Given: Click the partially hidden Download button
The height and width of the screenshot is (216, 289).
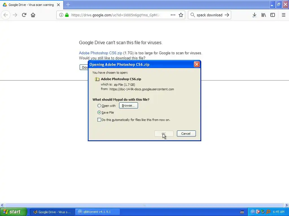Looking at the screenshot, I should point(84,67).
